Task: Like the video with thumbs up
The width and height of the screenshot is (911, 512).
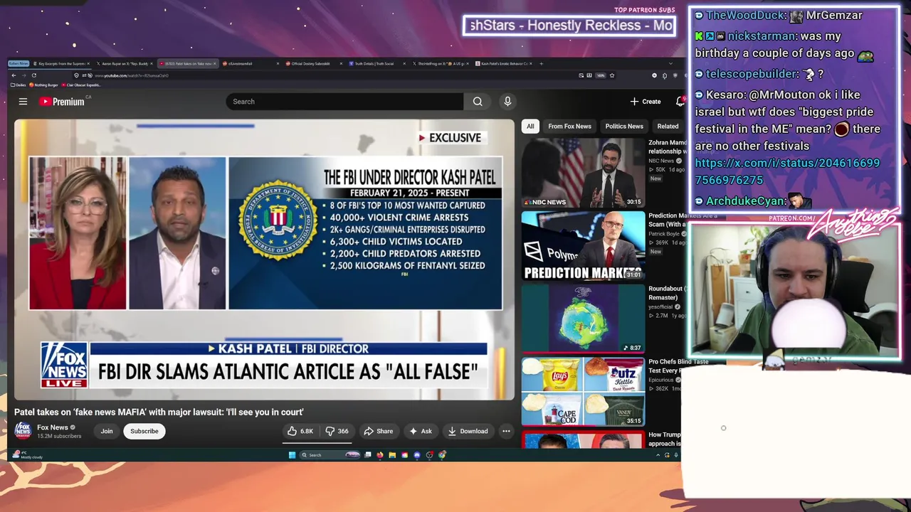Action: tap(300, 431)
